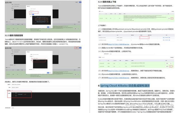
Task: Click the single-instance table image under 3.2.4
Action: click(136, 16)
